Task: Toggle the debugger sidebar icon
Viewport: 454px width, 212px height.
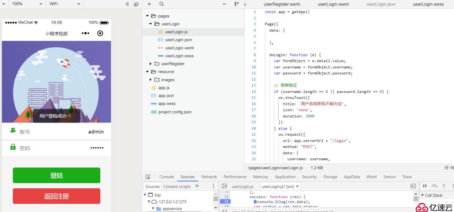Action: (x=413, y=186)
